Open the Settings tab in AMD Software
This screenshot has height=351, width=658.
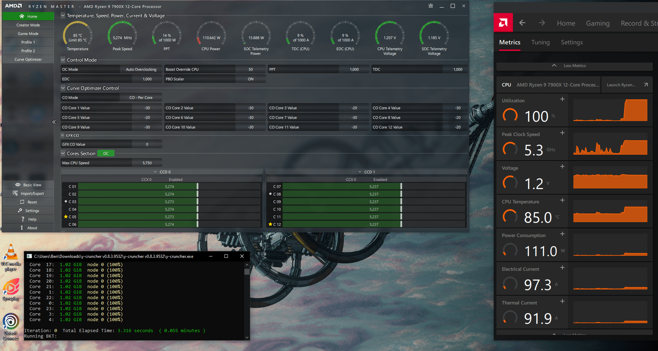572,42
